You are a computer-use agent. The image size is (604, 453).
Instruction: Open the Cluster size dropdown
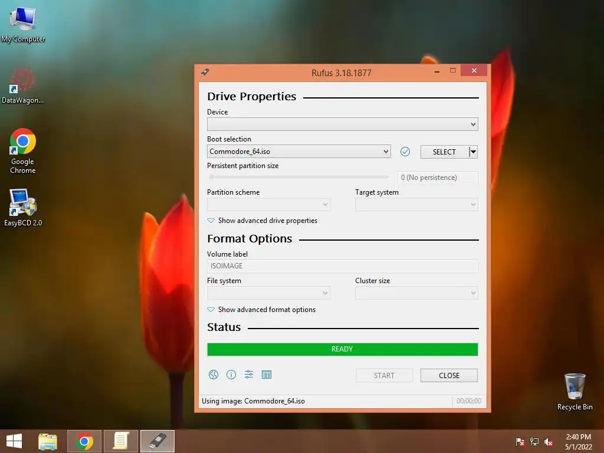pyautogui.click(x=416, y=293)
